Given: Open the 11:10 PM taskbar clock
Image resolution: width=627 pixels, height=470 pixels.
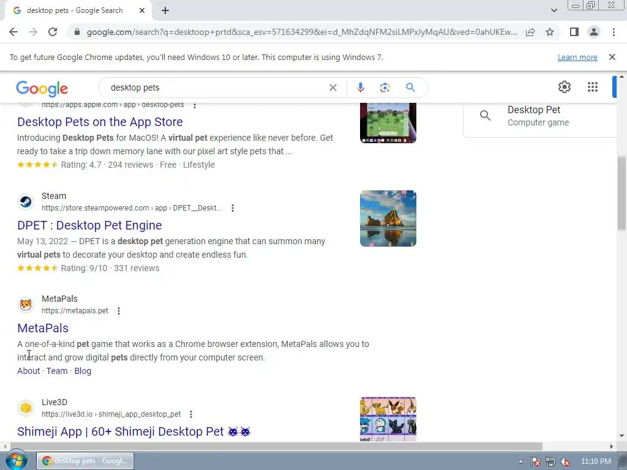Looking at the screenshot, I should pos(596,461).
